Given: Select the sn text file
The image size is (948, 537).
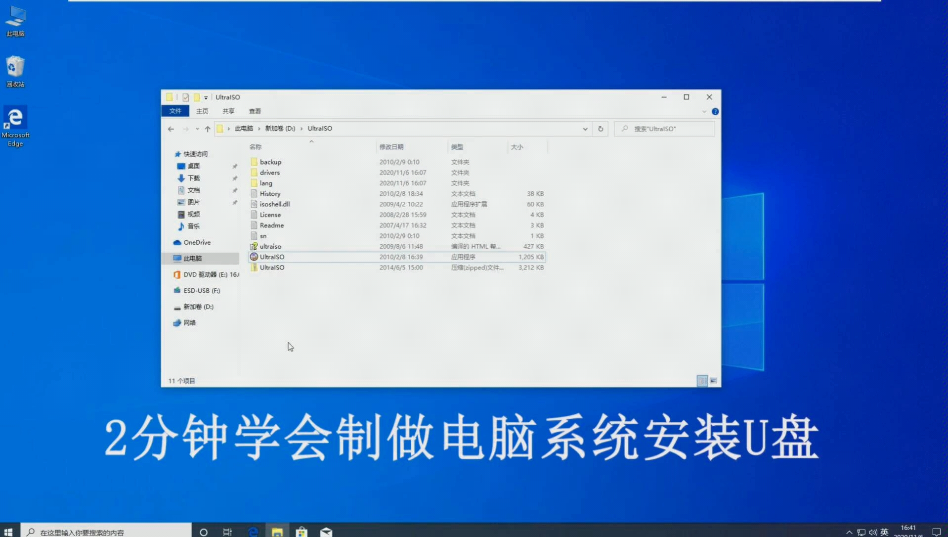Looking at the screenshot, I should [x=396, y=236].
